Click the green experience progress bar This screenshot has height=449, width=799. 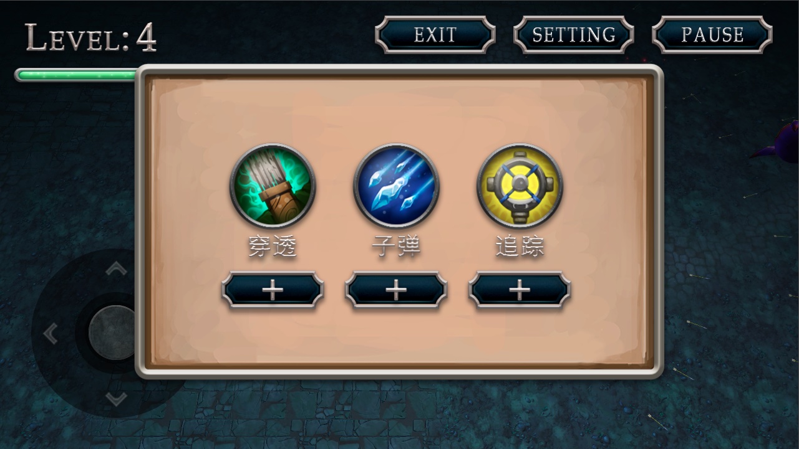[76, 75]
